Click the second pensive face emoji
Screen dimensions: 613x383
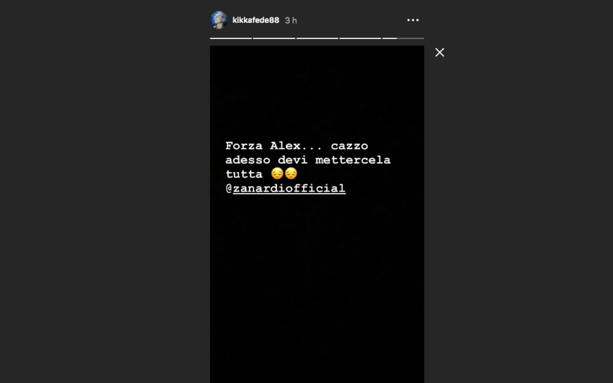(x=291, y=174)
